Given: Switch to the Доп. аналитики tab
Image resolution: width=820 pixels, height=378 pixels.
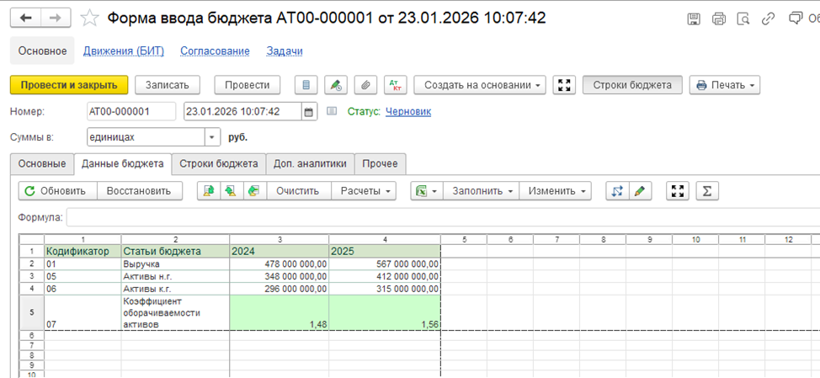Looking at the screenshot, I should 310,163.
